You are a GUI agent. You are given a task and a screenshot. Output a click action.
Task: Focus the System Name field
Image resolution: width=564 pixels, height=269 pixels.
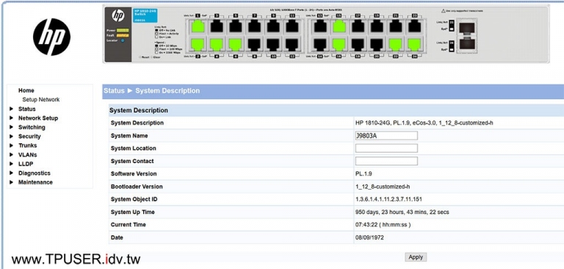(x=386, y=136)
